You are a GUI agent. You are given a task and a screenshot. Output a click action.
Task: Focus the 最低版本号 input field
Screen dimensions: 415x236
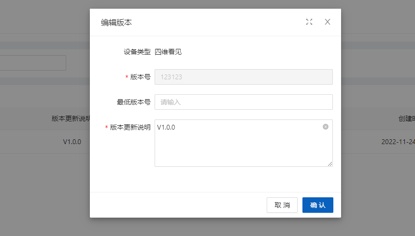click(x=243, y=102)
